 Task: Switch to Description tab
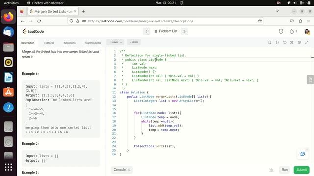27,43
